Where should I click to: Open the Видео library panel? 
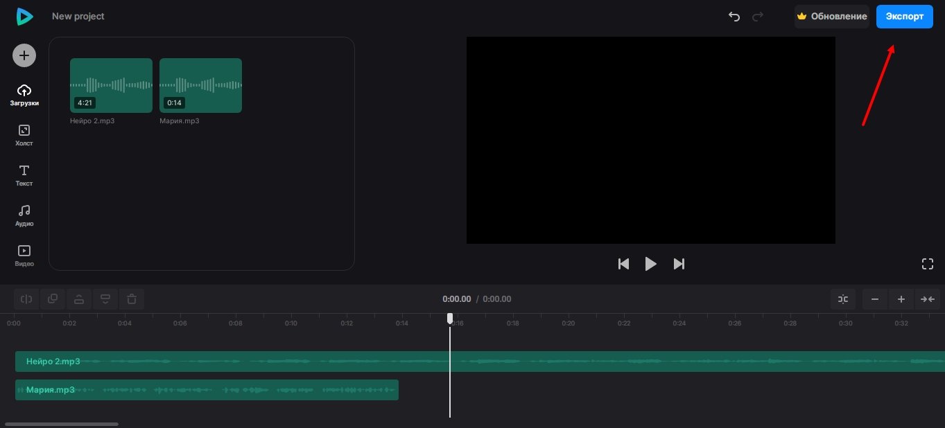[x=24, y=256]
